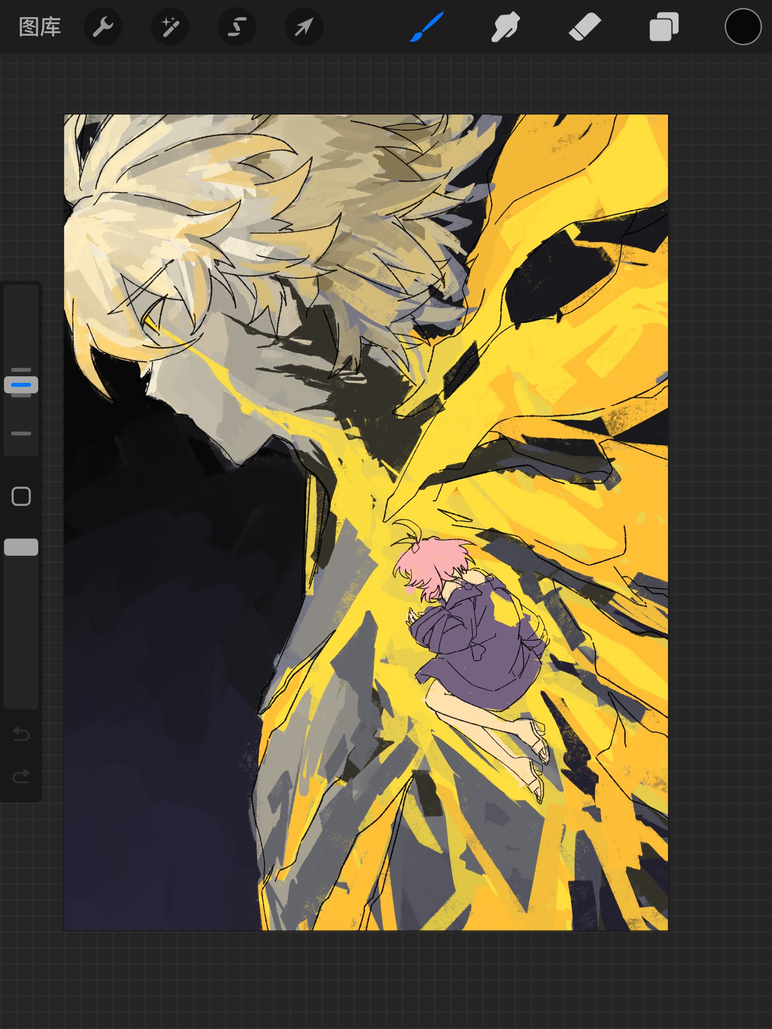Screen dimensions: 772x1029
Task: Open the Actions wrench menu
Action: (103, 27)
